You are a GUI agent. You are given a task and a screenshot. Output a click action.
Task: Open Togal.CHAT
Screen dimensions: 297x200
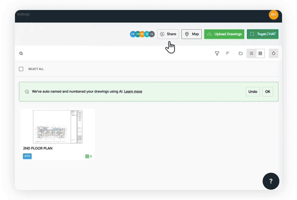tap(262, 34)
